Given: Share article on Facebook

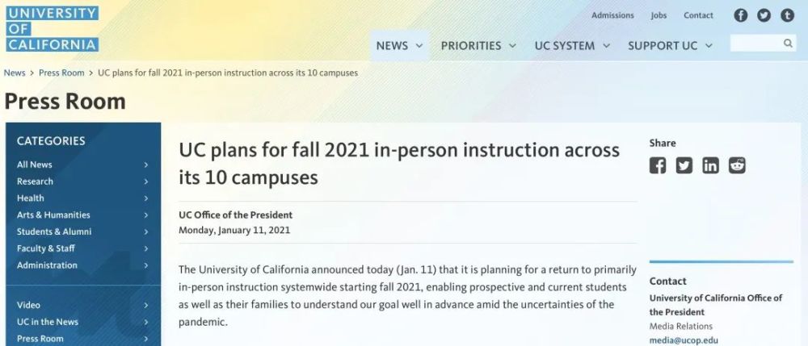Looking at the screenshot, I should tap(659, 165).
